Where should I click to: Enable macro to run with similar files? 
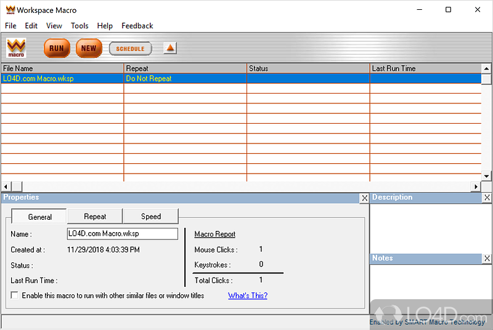14,296
